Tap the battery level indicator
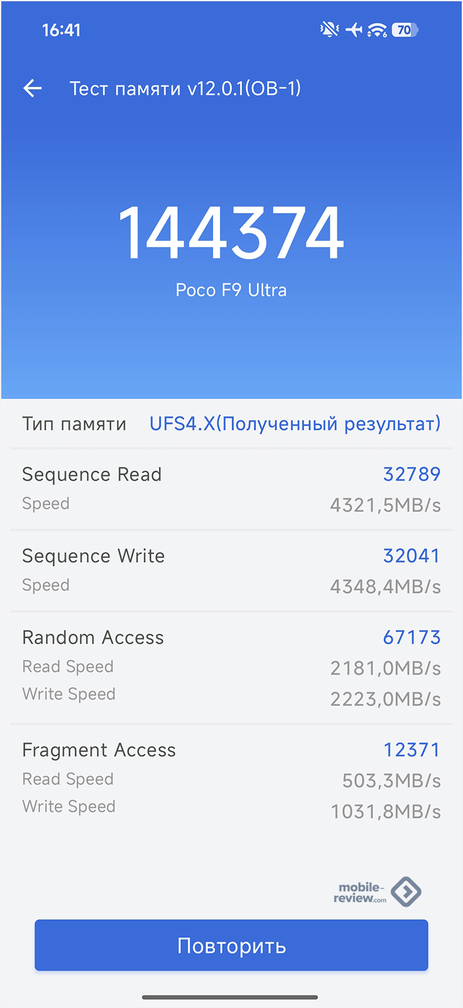Image resolution: width=463 pixels, height=1008 pixels. (x=405, y=30)
